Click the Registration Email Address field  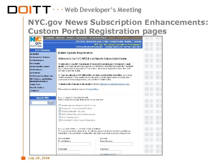tap(74, 144)
